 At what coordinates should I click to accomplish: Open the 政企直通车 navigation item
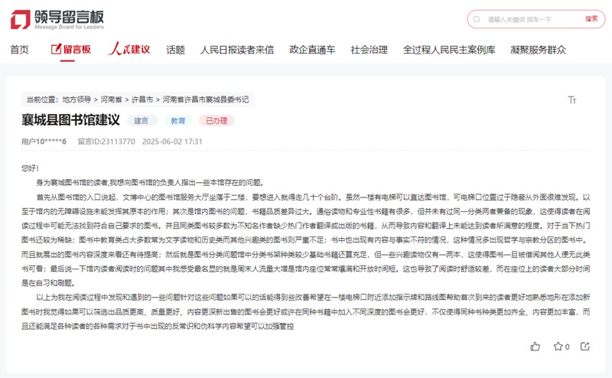tap(312, 51)
